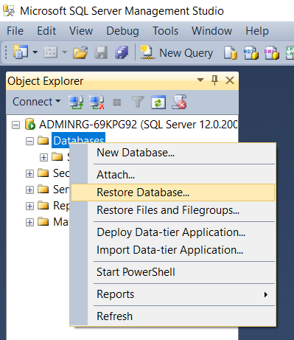Click the Open File folder icon
Image resolution: width=294 pixels, height=340 pixels.
[80, 52]
